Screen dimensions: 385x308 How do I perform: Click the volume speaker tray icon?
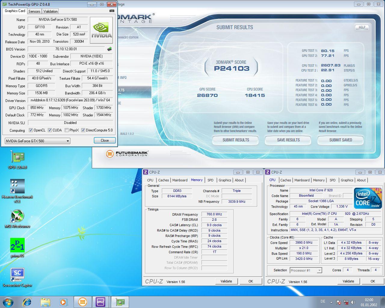coord(353,302)
